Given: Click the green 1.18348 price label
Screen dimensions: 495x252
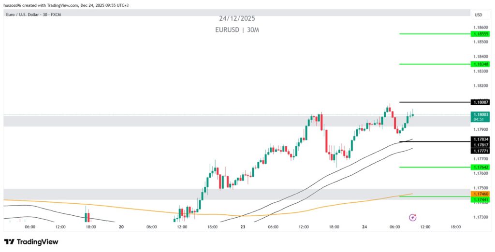Looking at the screenshot, I should [480, 64].
